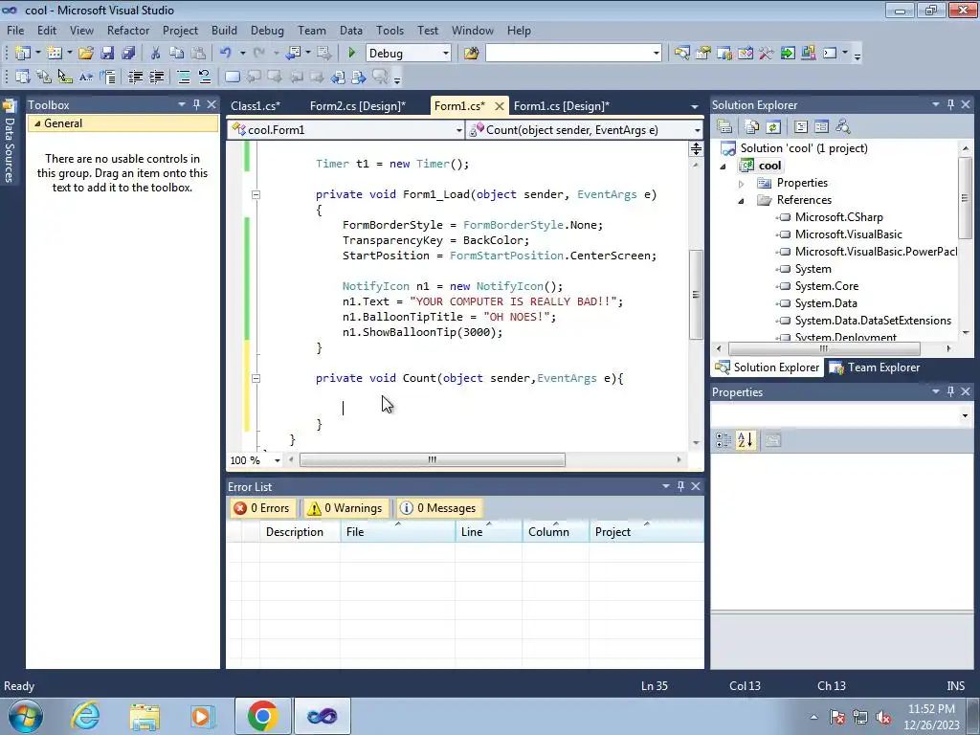Pin the Solution Explorer panel
The height and width of the screenshot is (735, 980).
click(x=950, y=104)
